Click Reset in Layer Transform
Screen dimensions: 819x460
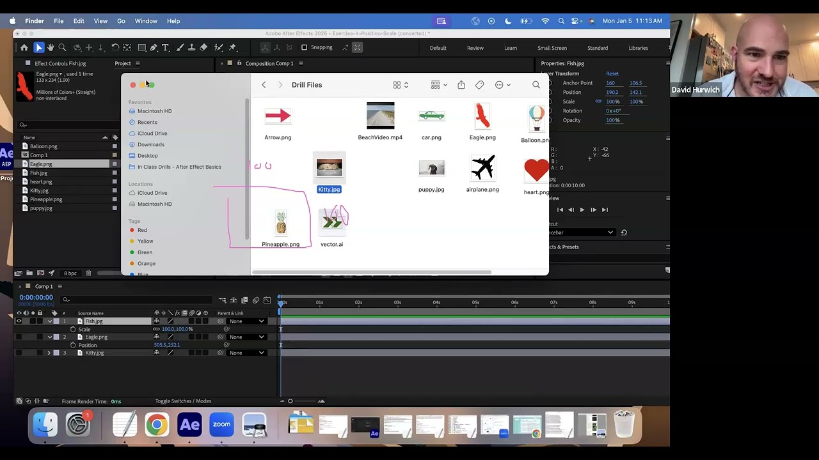click(x=612, y=73)
